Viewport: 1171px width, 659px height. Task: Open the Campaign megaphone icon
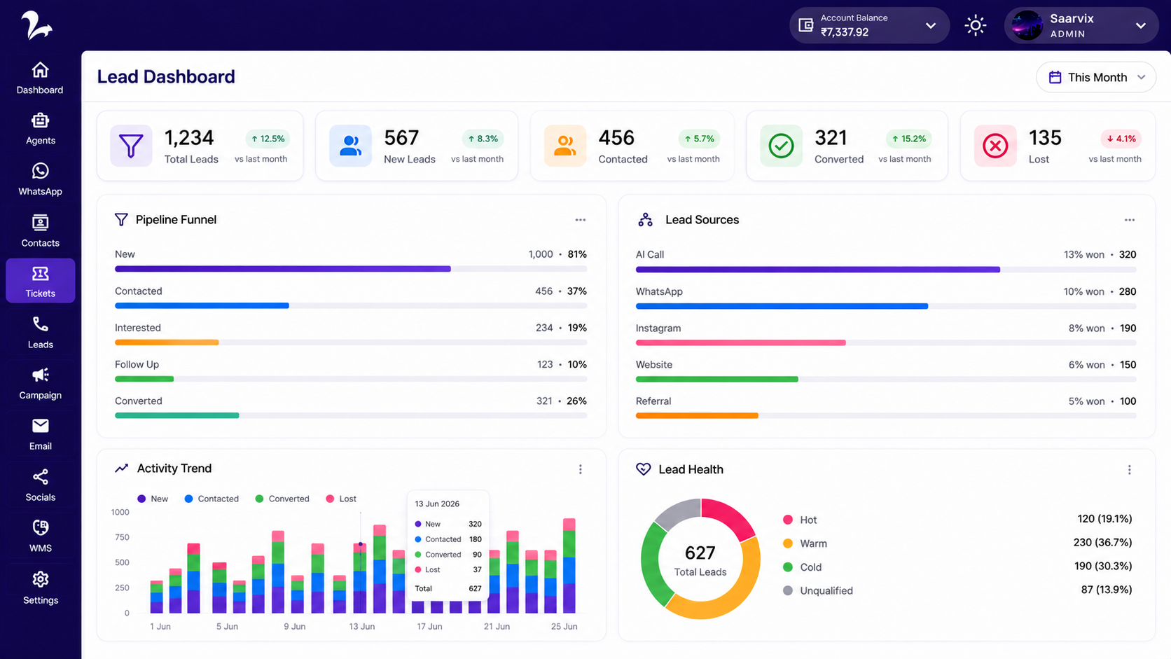click(x=40, y=375)
